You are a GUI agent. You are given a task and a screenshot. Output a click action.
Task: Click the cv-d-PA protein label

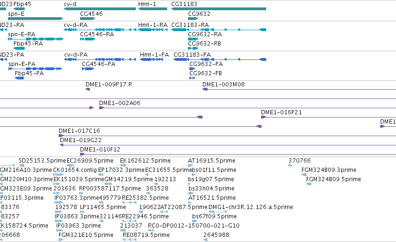click(x=76, y=55)
